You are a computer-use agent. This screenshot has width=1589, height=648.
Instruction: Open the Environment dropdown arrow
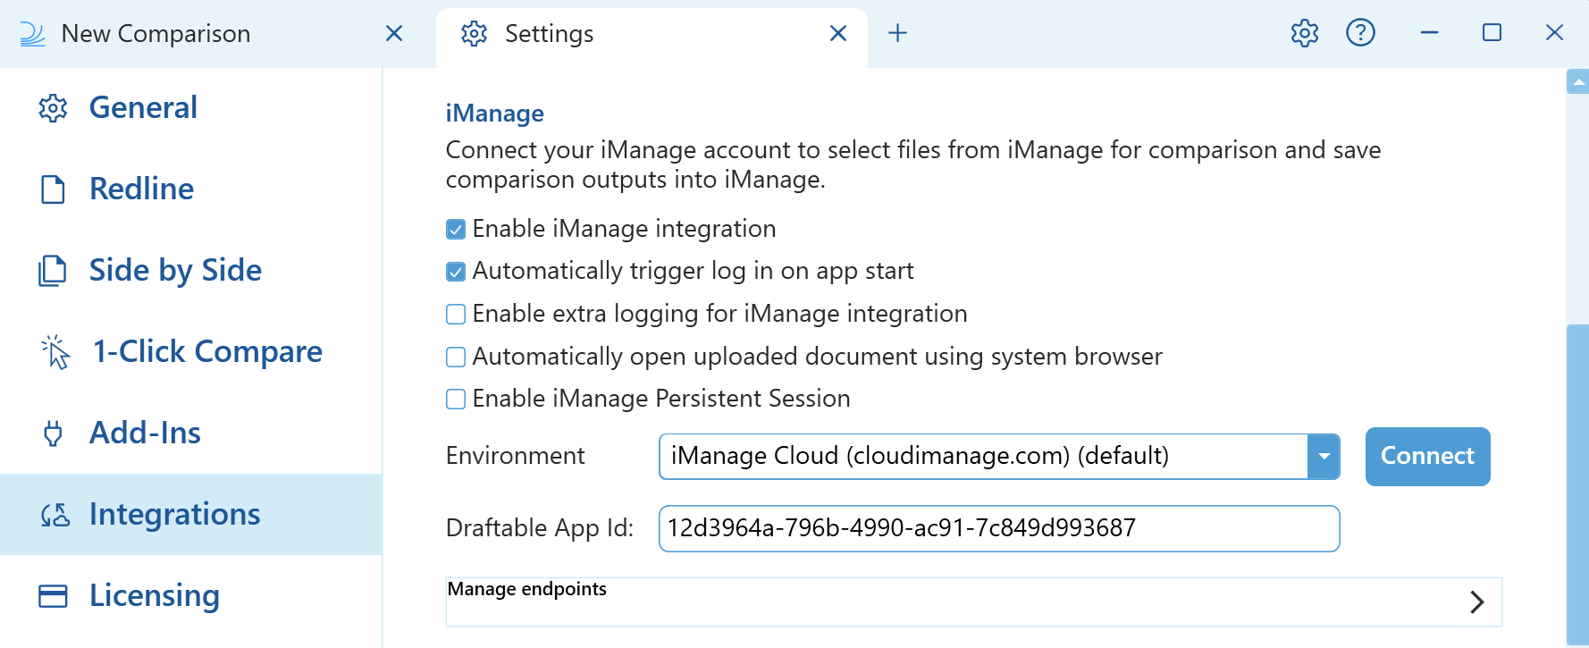coord(1324,457)
